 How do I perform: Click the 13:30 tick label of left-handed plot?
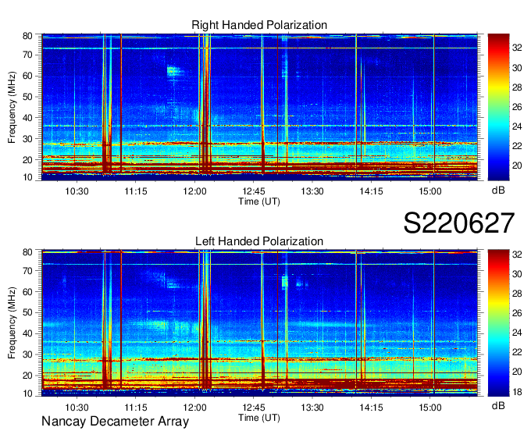tap(312, 408)
